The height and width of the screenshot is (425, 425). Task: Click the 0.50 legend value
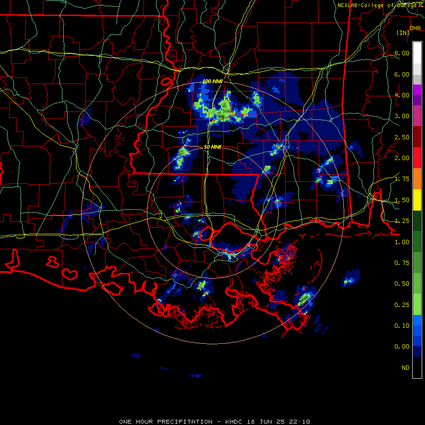click(402, 284)
